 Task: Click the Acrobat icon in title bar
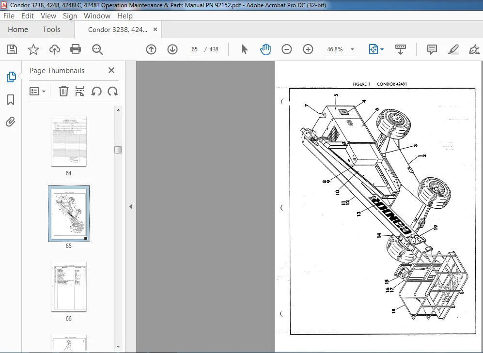click(x=4, y=5)
